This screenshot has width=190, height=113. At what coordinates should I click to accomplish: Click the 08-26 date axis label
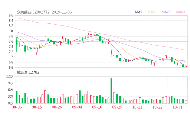click(57, 107)
